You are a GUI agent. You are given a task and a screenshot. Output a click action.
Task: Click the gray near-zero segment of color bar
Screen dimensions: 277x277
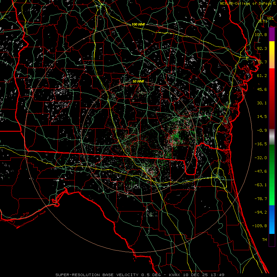tap(272, 137)
